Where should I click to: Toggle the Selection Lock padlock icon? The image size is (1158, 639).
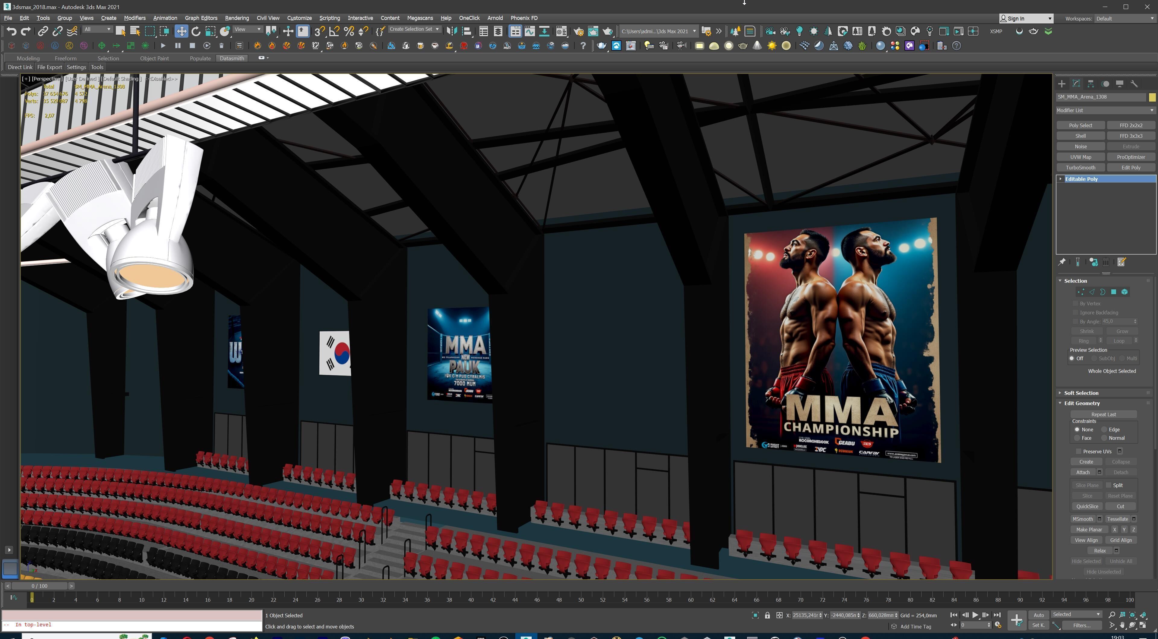click(767, 615)
